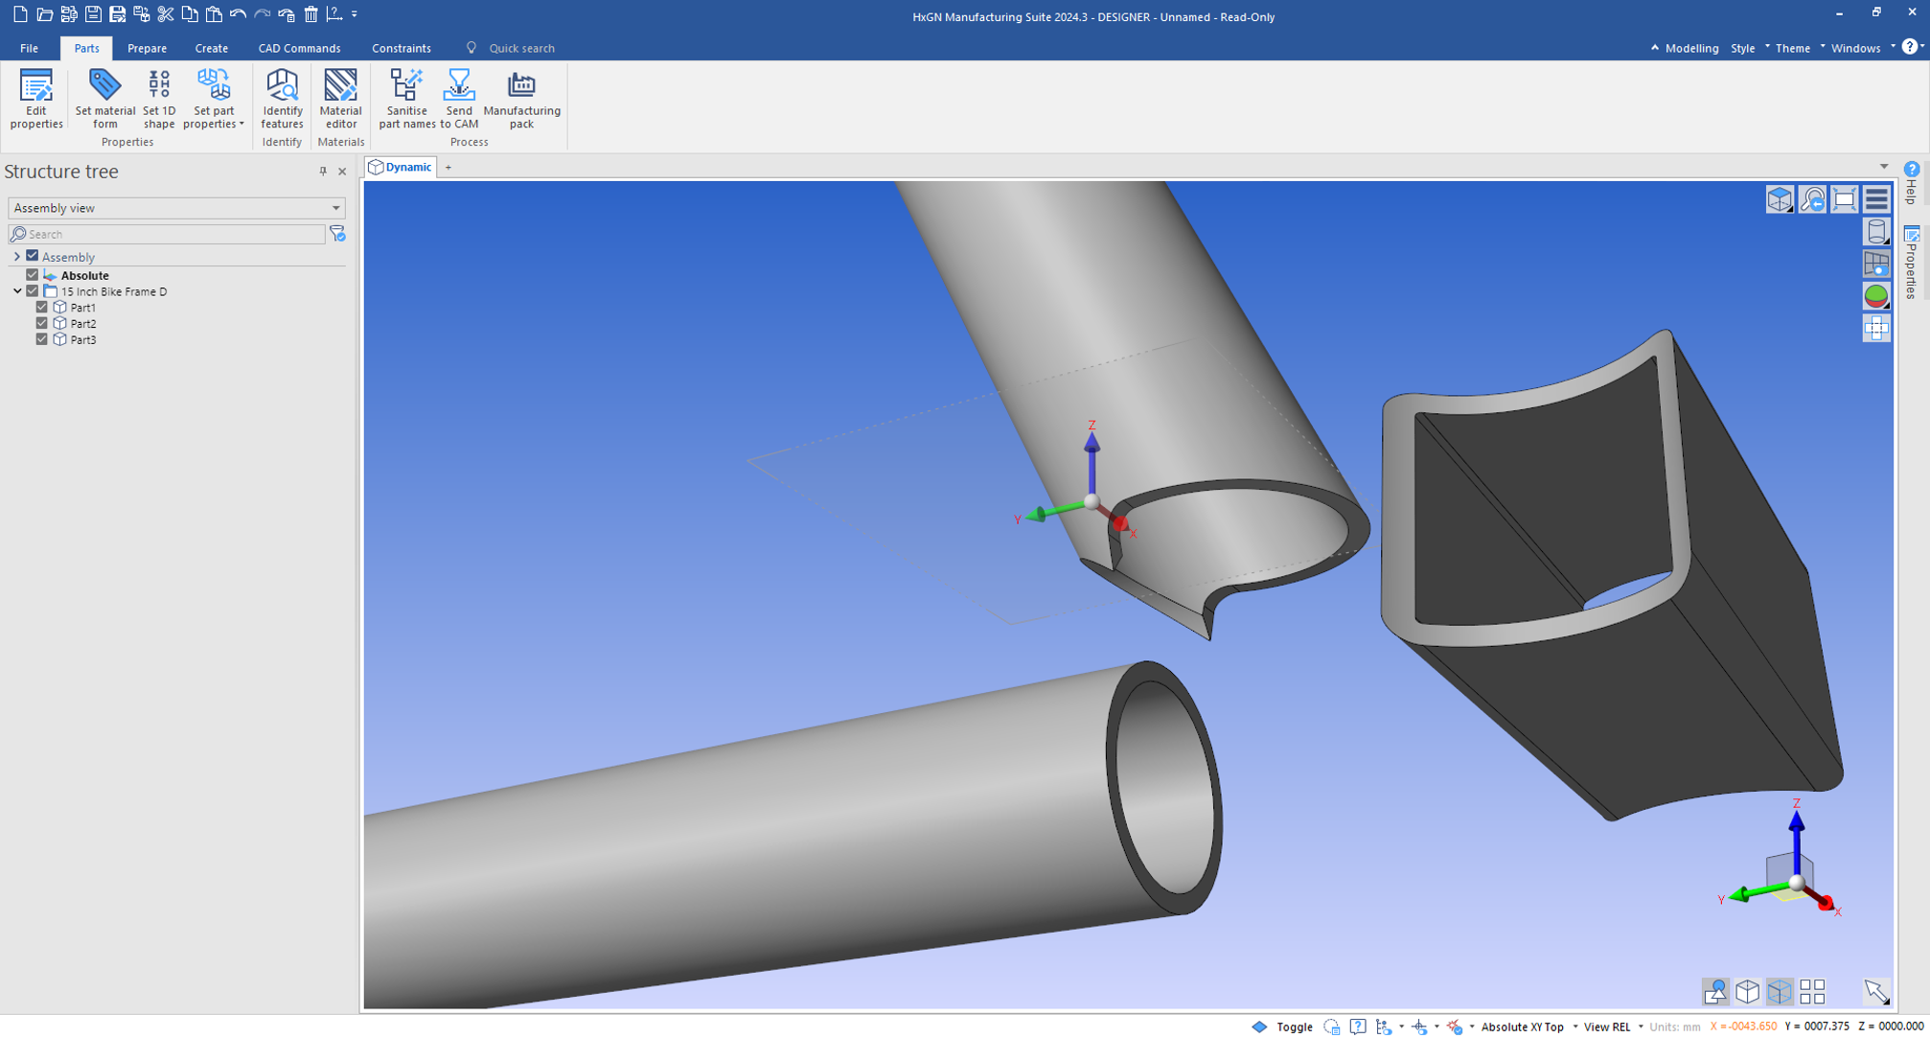Open the Help side panel
This screenshot has height=1038, width=1930.
pos(1912,183)
